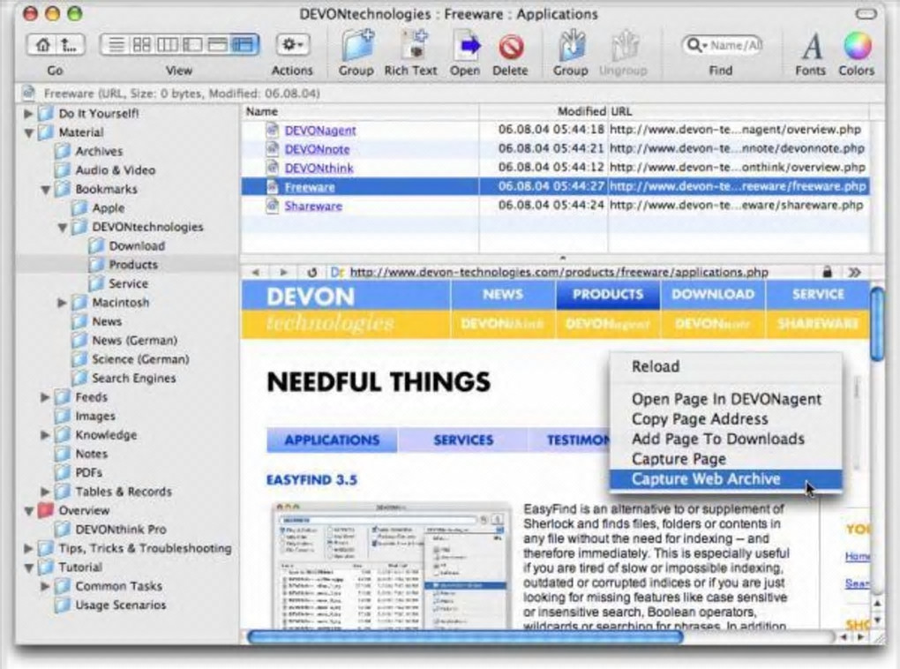Choose Open Page In DEVONagent
This screenshot has width=900, height=669.
click(x=726, y=399)
